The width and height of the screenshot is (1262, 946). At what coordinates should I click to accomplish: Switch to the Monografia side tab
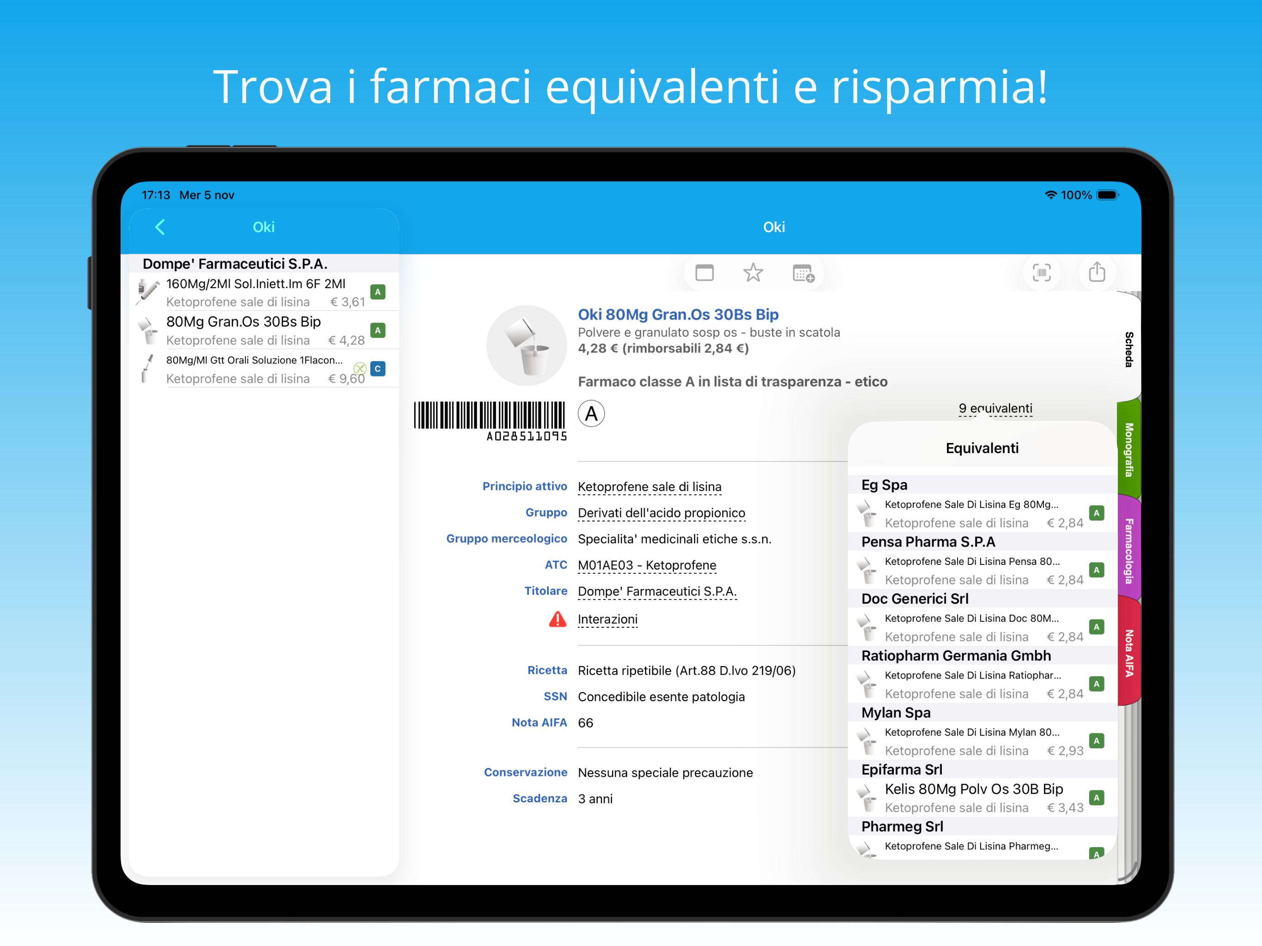1129,449
